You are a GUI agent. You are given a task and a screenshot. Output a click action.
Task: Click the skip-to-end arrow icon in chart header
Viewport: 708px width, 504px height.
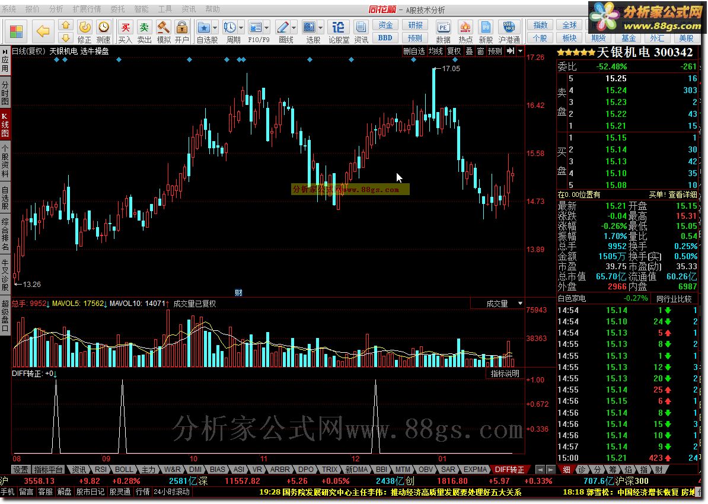510,51
